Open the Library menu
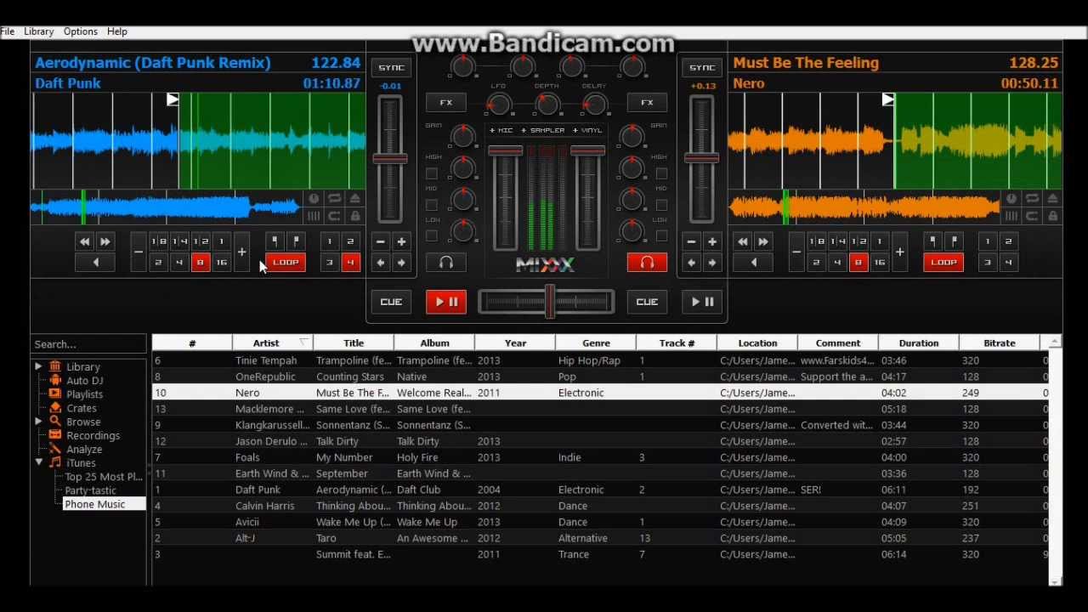Image resolution: width=1088 pixels, height=612 pixels. [39, 31]
